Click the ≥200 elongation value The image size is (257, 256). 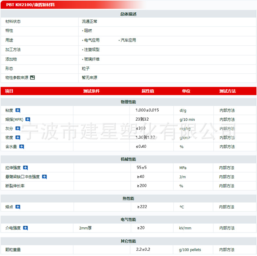coord(142,186)
